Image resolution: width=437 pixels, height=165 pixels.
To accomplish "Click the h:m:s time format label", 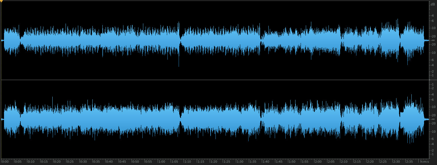I will (x=424, y=162).
